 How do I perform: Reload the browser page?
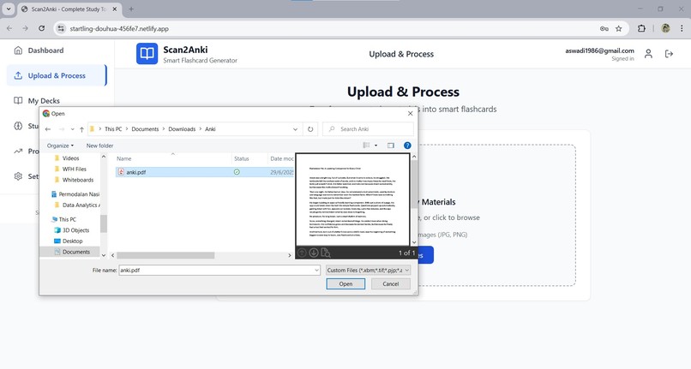[x=41, y=28]
